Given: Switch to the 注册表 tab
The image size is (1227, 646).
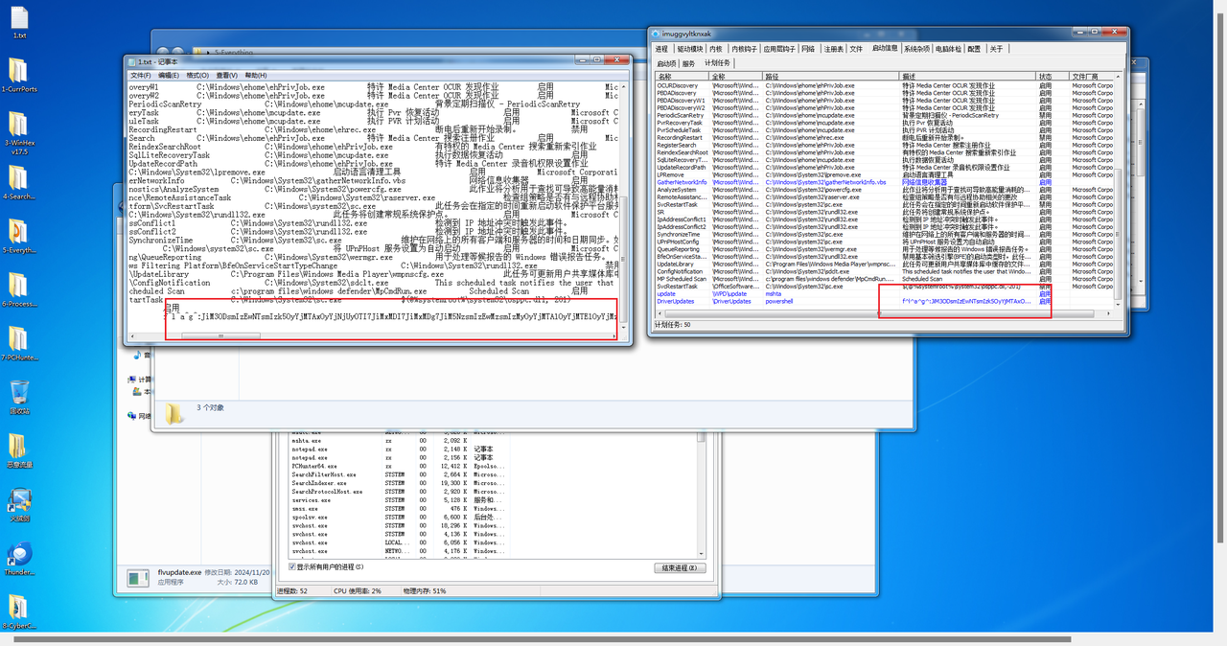Looking at the screenshot, I should click(x=834, y=49).
